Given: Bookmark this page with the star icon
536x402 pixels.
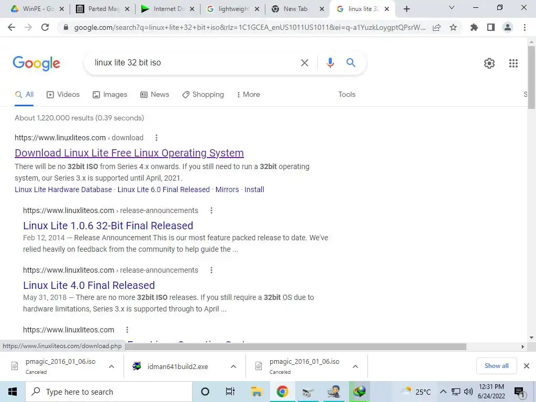Looking at the screenshot, I should click(453, 27).
